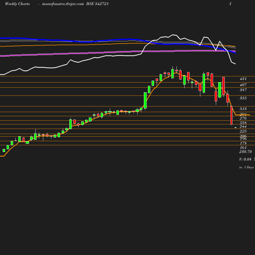Click the 230.70 last price value
Image resolution: width=255 pixels, height=255 pixels.
pyautogui.click(x=245, y=151)
